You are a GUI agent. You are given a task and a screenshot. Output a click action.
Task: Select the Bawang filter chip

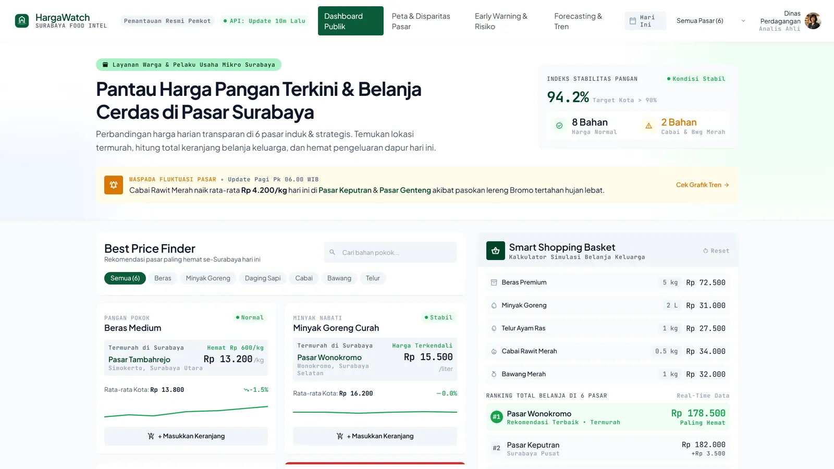point(339,278)
